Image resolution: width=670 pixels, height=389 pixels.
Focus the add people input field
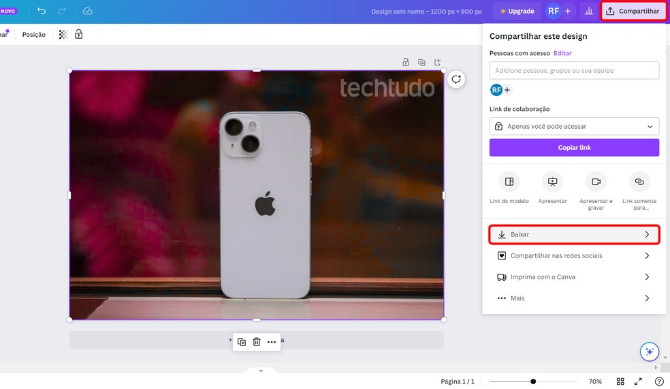pos(574,71)
